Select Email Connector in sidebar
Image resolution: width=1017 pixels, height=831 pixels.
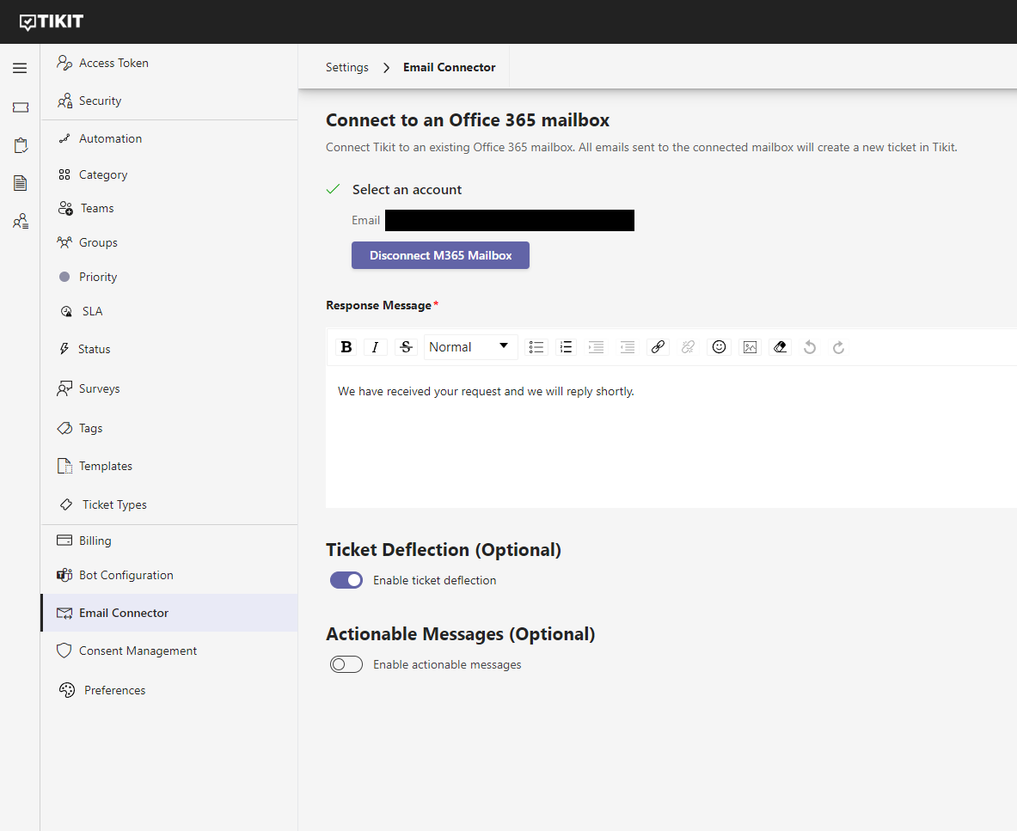(x=168, y=613)
